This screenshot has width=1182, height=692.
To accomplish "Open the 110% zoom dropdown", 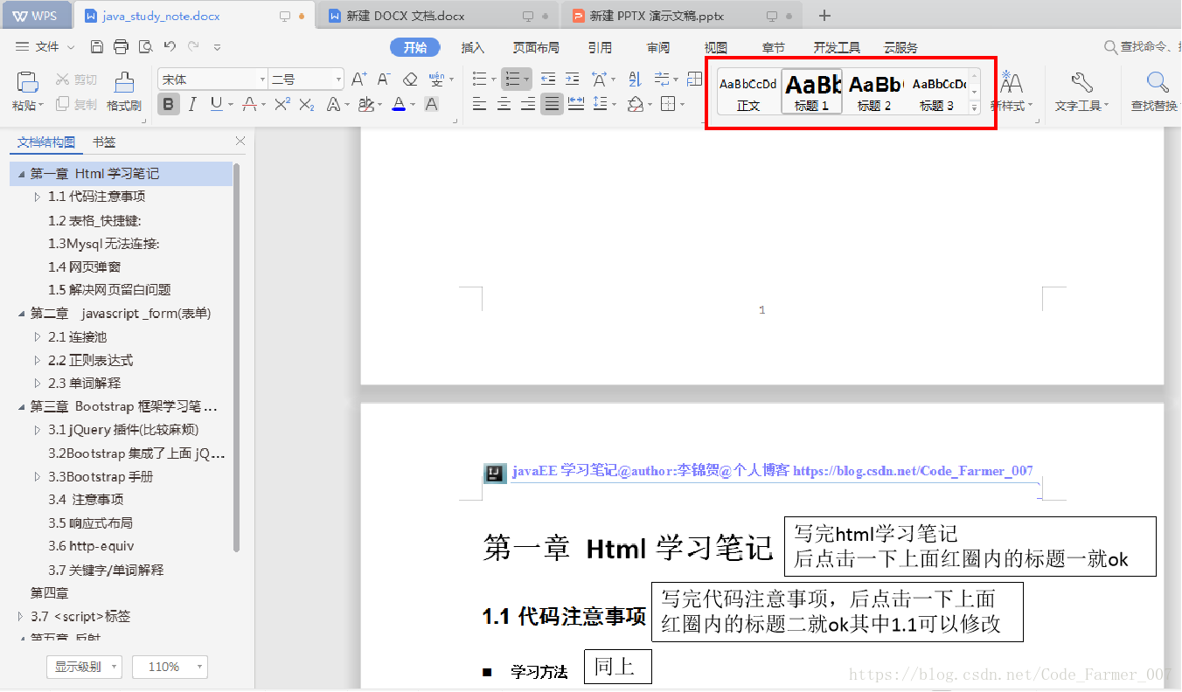I will point(170,668).
